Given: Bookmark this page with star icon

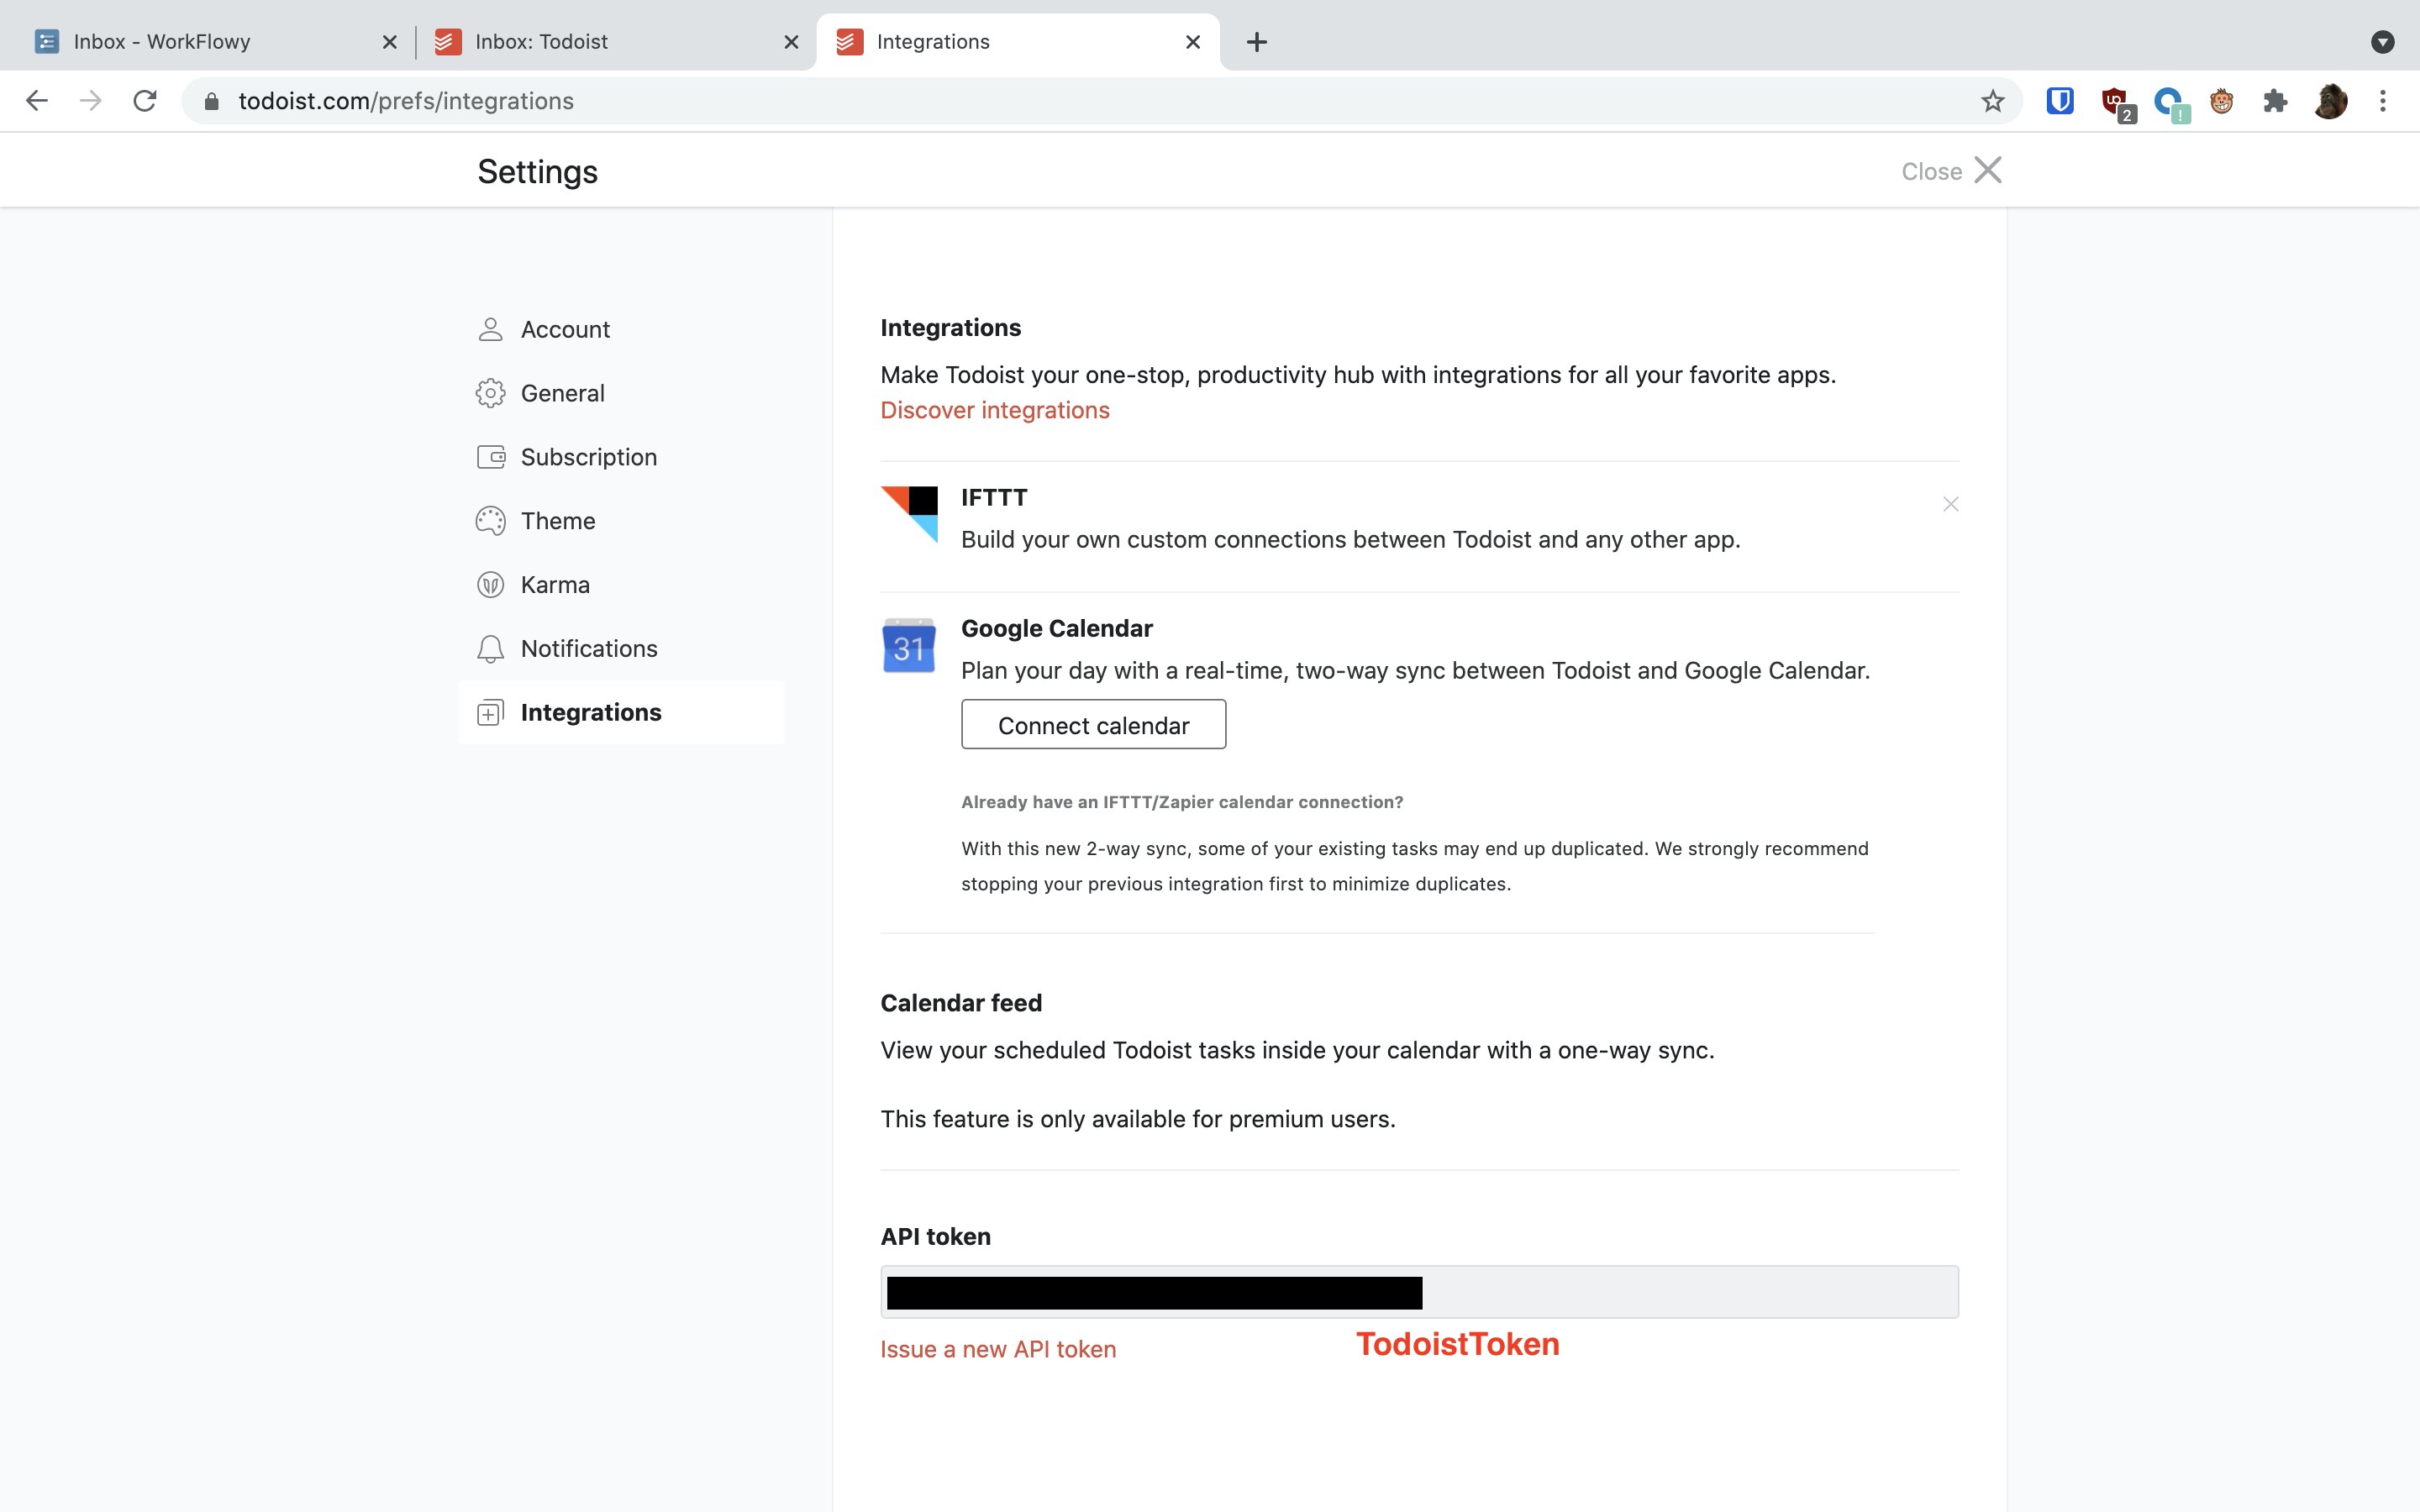Looking at the screenshot, I should tap(1992, 101).
